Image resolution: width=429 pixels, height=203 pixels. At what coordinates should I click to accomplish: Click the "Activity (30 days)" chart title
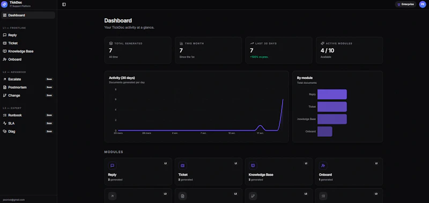coord(122,78)
